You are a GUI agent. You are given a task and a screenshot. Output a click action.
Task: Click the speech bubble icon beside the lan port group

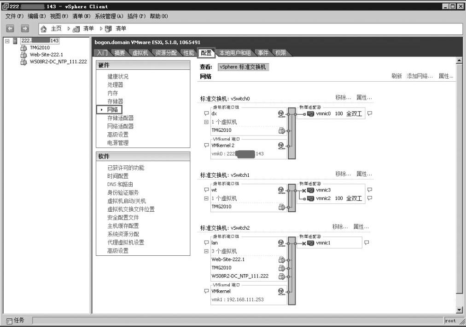pyautogui.click(x=207, y=243)
